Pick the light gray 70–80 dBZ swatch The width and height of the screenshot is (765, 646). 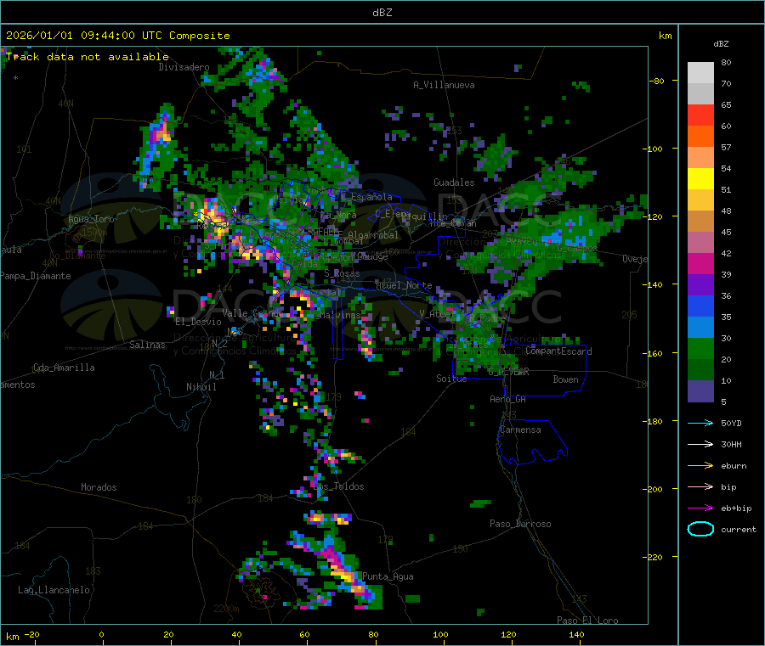700,73
